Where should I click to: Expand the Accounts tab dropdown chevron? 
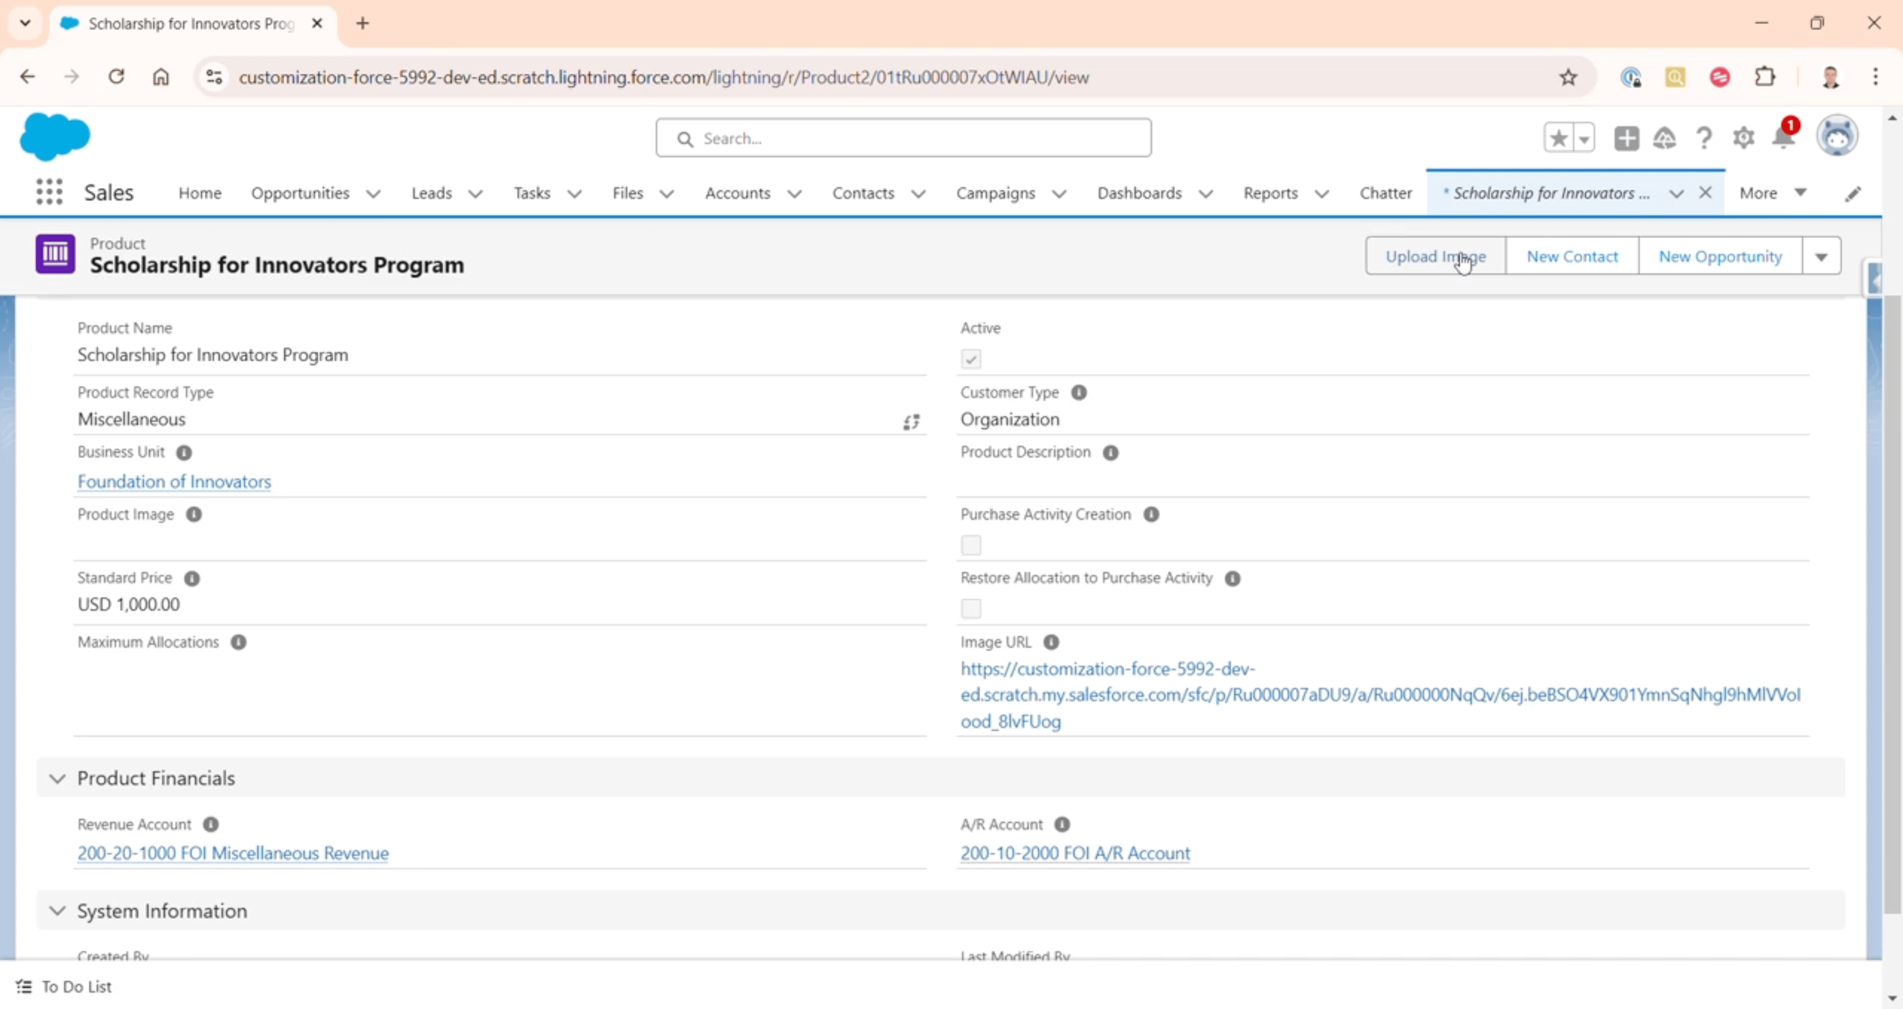(x=794, y=194)
